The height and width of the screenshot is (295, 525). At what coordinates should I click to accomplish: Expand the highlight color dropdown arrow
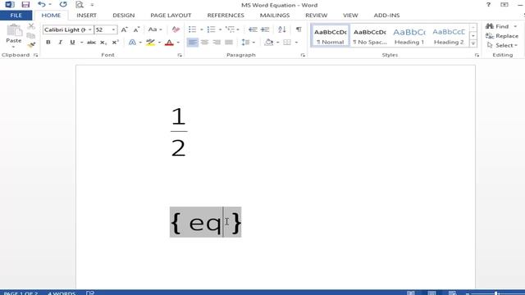click(x=159, y=43)
